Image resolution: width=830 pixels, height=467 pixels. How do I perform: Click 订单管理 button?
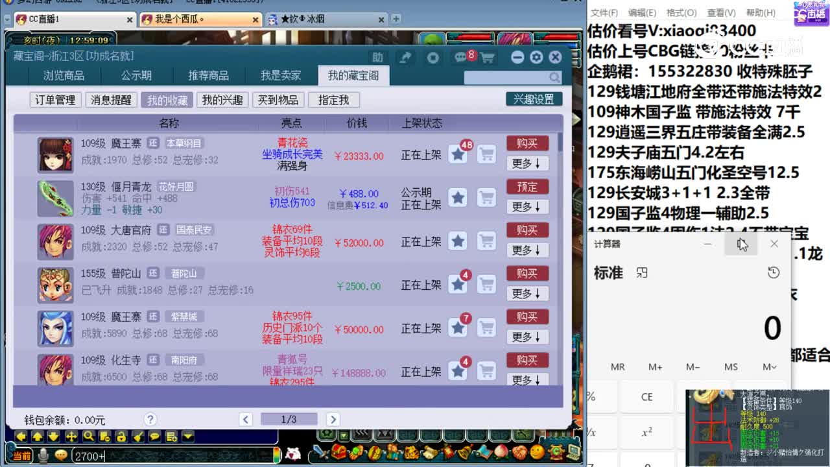(x=55, y=100)
